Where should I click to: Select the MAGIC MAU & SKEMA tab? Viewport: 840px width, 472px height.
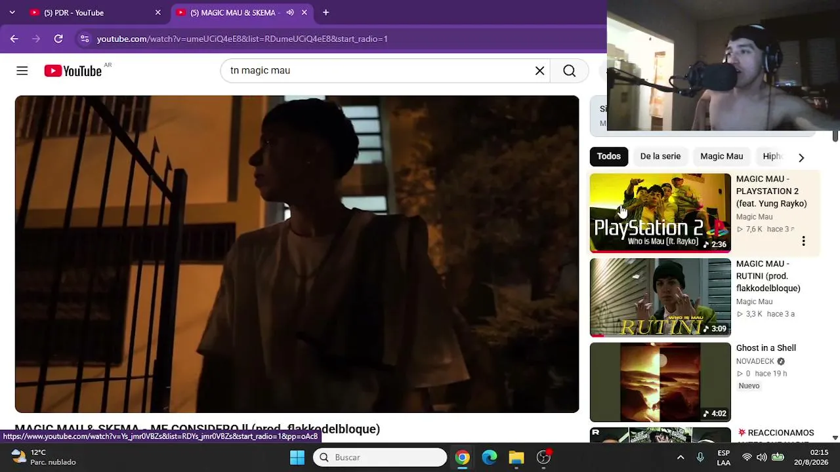click(x=241, y=12)
